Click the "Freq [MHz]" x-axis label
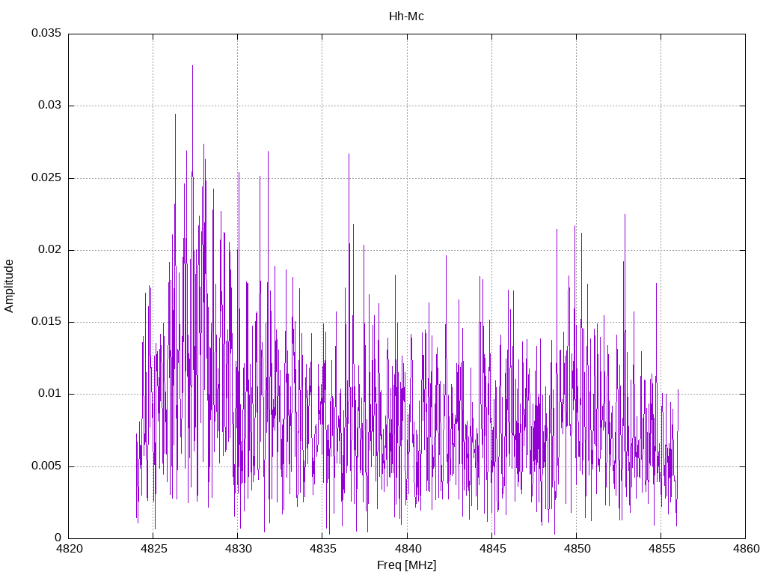Image resolution: width=766 pixels, height=575 pixels. tap(406, 565)
